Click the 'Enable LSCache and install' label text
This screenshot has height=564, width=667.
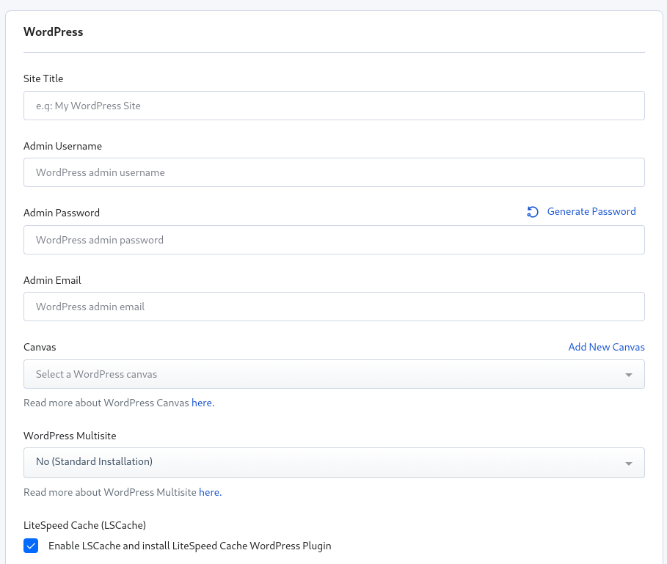point(189,546)
